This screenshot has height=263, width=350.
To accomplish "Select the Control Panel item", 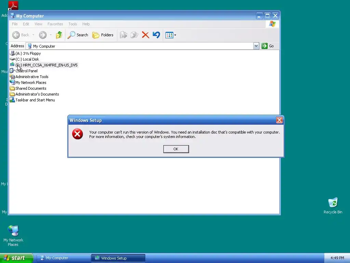I will coord(24,71).
